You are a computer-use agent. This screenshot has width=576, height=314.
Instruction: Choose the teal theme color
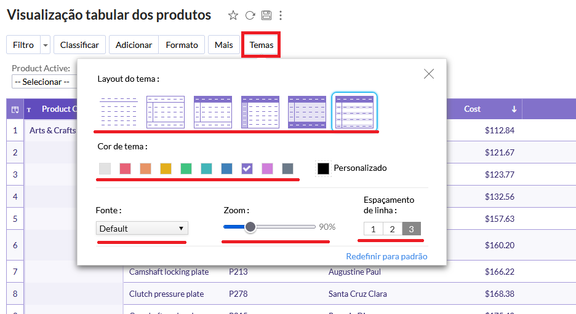(206, 169)
